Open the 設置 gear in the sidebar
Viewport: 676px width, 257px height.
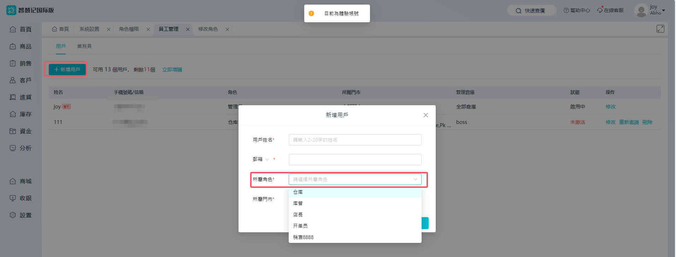[13, 215]
